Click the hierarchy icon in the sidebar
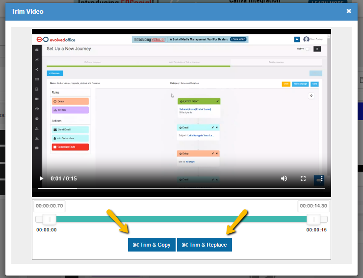Viewport: 363px width, 278px height. 37,128
